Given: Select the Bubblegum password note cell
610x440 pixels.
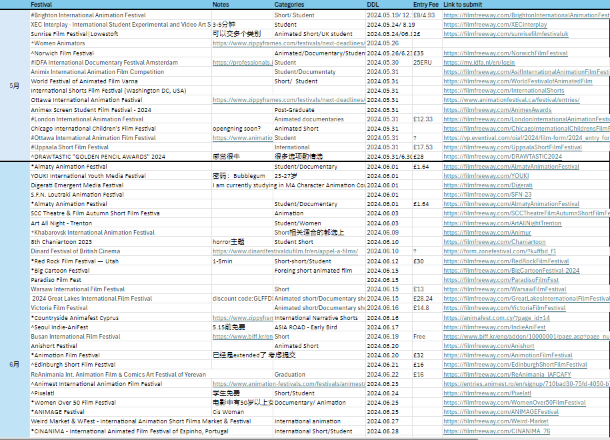Looking at the screenshot, I should click(x=243, y=176).
